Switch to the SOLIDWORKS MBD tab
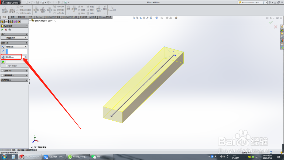284x160 pixels. pos(70,17)
